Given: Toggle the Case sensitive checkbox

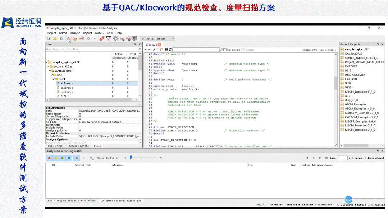Looking at the screenshot, I should click(225, 50).
